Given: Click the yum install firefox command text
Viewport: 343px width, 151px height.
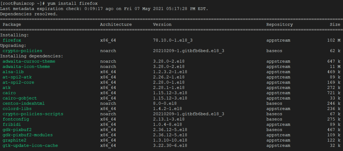Looking at the screenshot, I should point(73,4).
